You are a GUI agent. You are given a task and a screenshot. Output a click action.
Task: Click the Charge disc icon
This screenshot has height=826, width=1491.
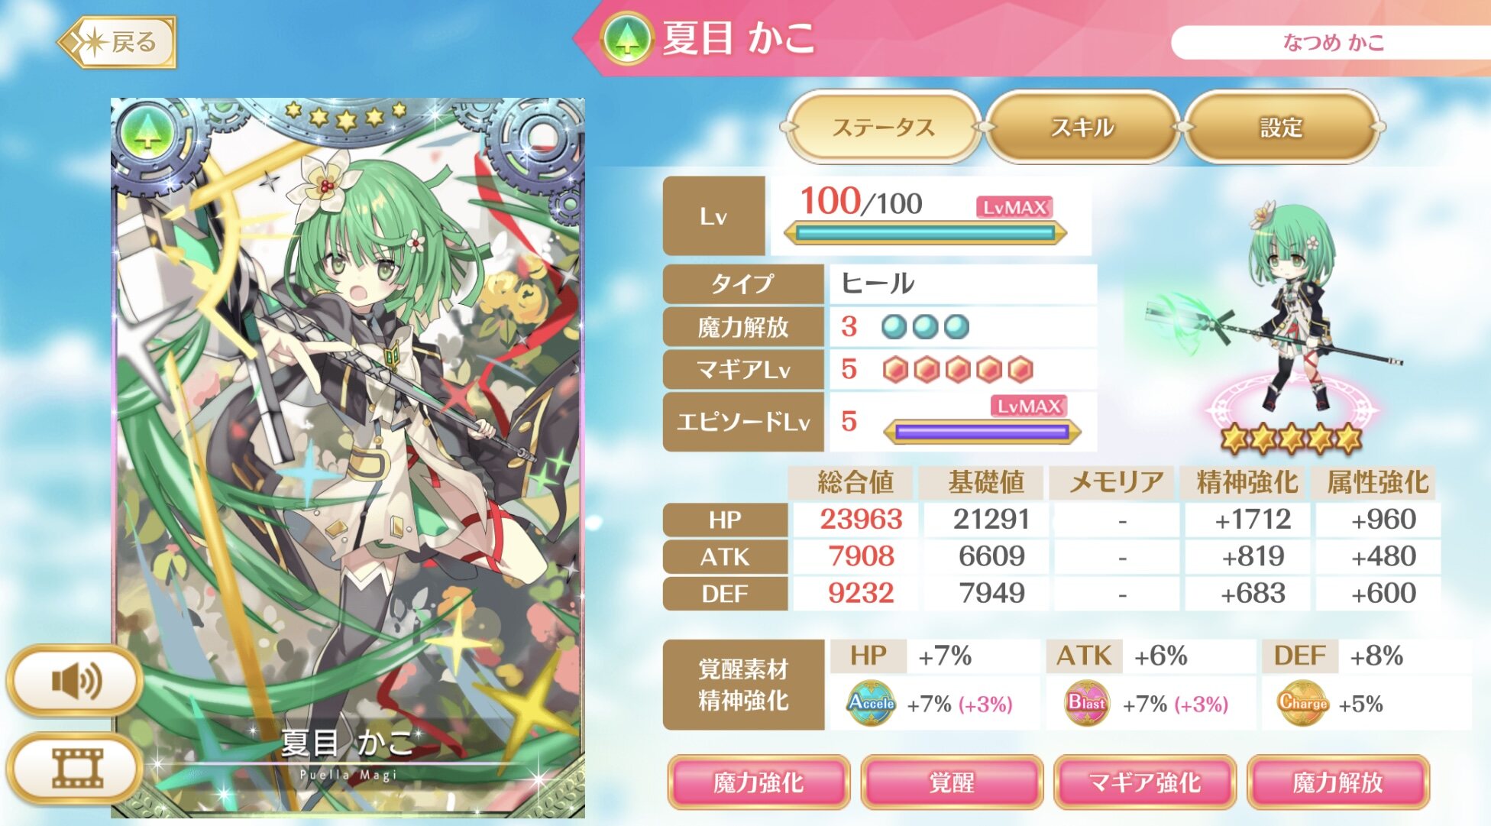tap(1302, 703)
